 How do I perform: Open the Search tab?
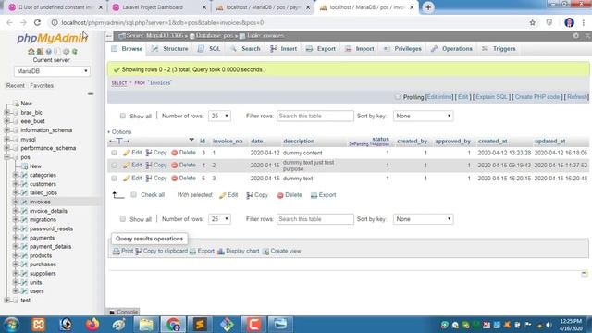(245, 49)
